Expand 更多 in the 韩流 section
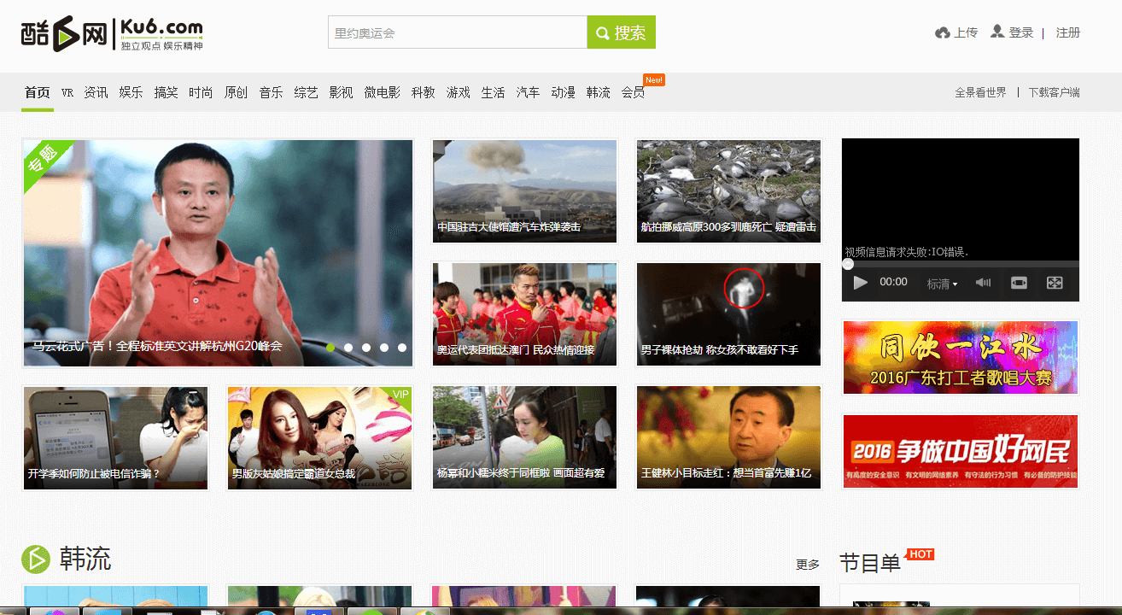 pos(807,565)
